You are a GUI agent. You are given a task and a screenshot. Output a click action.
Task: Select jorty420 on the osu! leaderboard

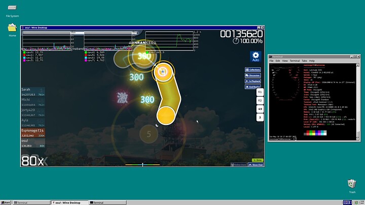coord(33,112)
